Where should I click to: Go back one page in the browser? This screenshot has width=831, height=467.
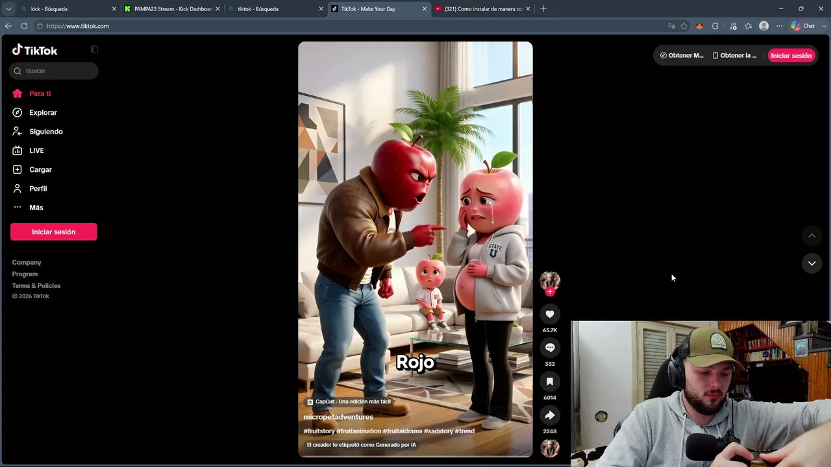pyautogui.click(x=8, y=26)
